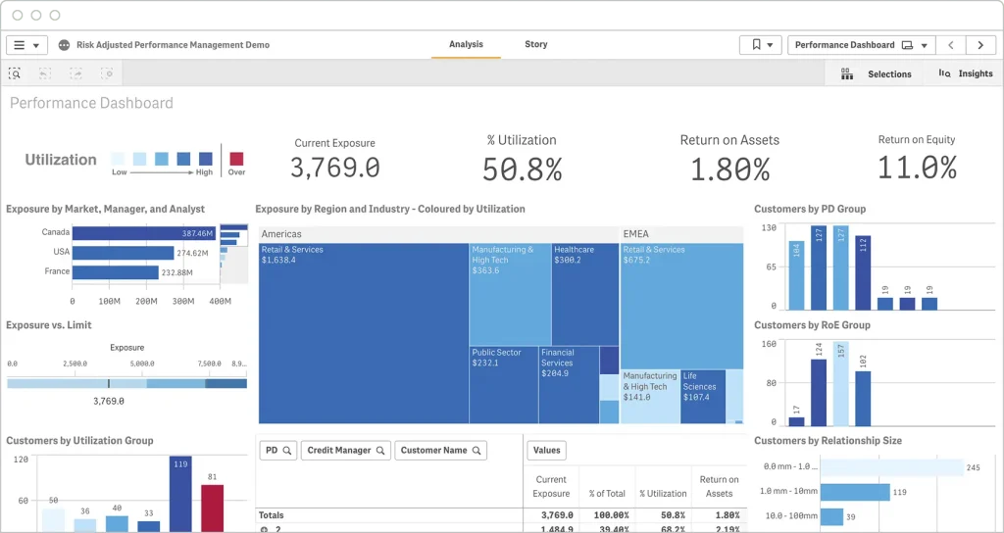Viewport: 1004px width, 533px height.
Task: Open the hamburger navigation menu dropdown
Action: 26,45
